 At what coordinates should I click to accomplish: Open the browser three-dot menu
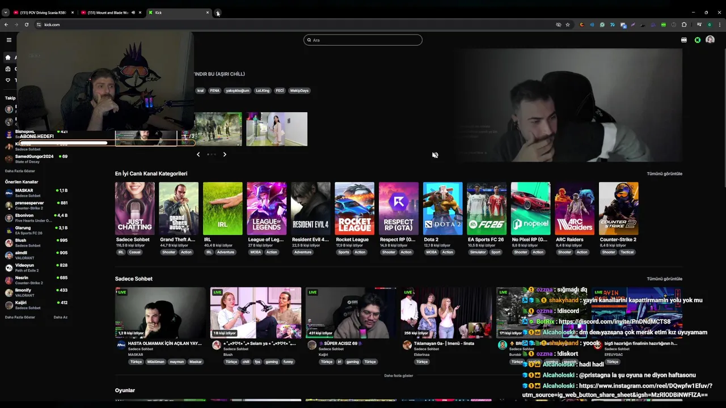pos(720,24)
